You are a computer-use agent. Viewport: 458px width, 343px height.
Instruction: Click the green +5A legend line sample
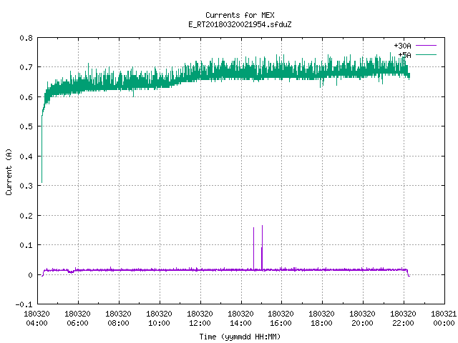pyautogui.click(x=427, y=54)
